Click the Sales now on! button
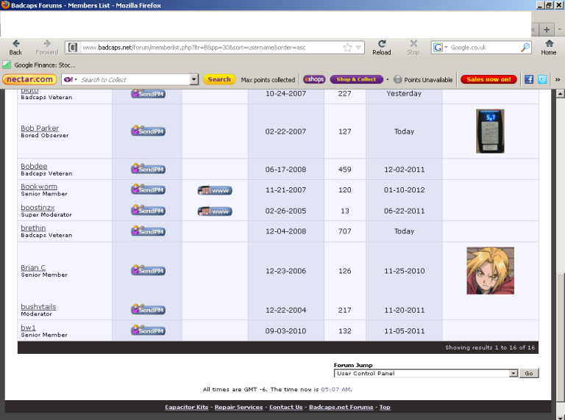This screenshot has width=565, height=420. click(x=488, y=79)
